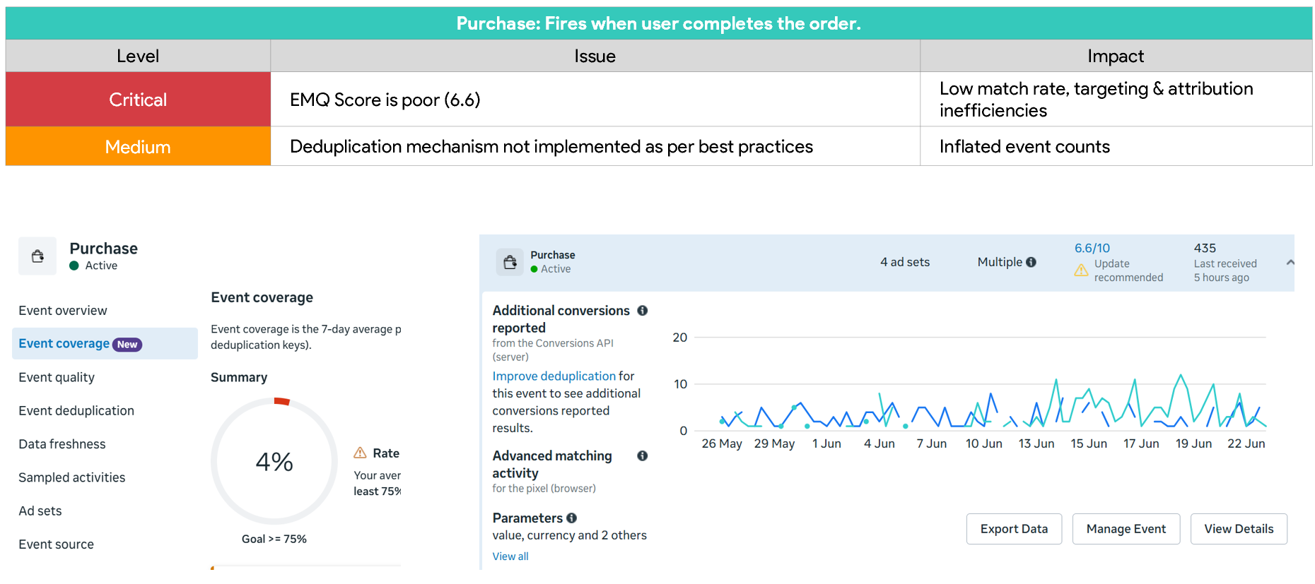The height and width of the screenshot is (584, 1315).
Task: Click the Advanced matching activity heading
Action: pyautogui.click(x=552, y=465)
